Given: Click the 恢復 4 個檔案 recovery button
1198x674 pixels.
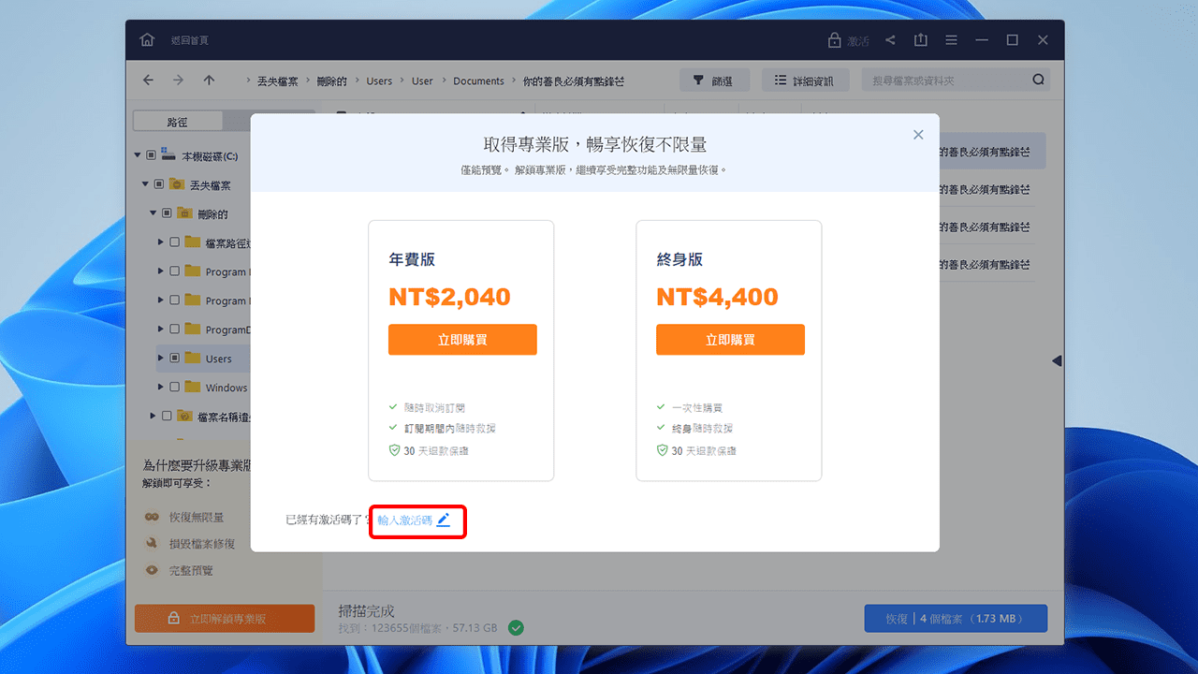Looking at the screenshot, I should (955, 618).
